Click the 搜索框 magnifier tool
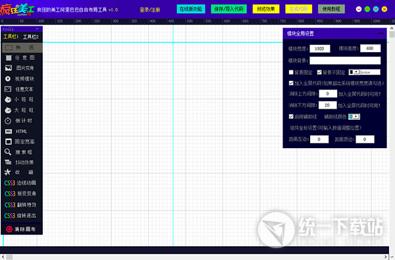 [8, 152]
